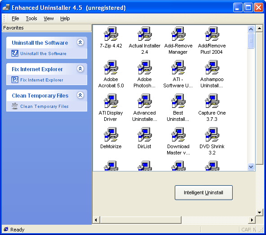Select the 7-Zip 4.42 program icon
This screenshot has height=235, width=266.
tap(111, 34)
